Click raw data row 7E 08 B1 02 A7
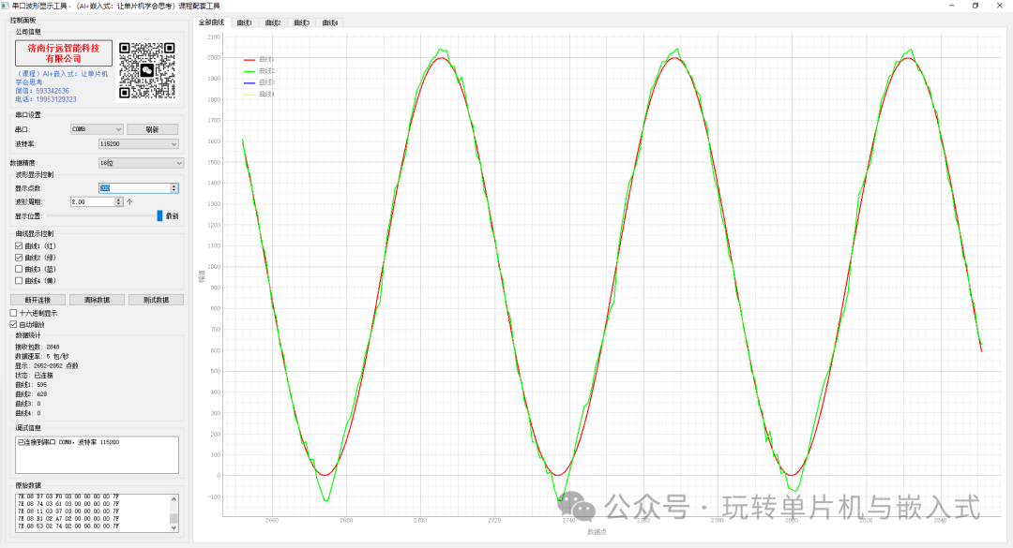The width and height of the screenshot is (1013, 548). pos(68,519)
